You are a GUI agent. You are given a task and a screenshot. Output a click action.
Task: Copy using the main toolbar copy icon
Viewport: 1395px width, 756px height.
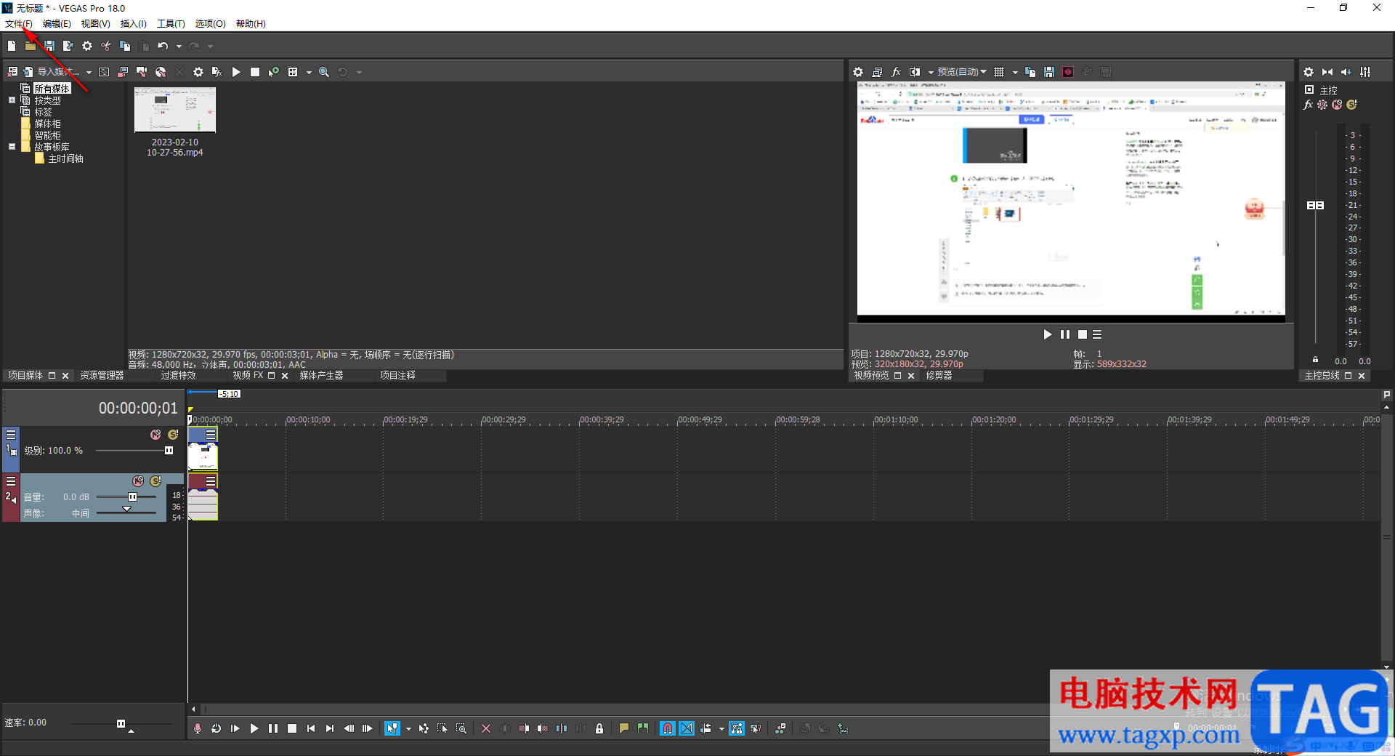(125, 46)
